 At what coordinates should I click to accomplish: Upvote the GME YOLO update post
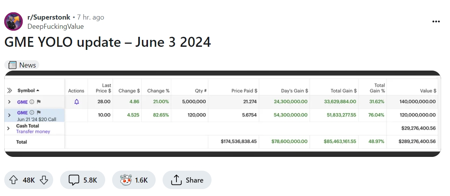[x=13, y=180]
